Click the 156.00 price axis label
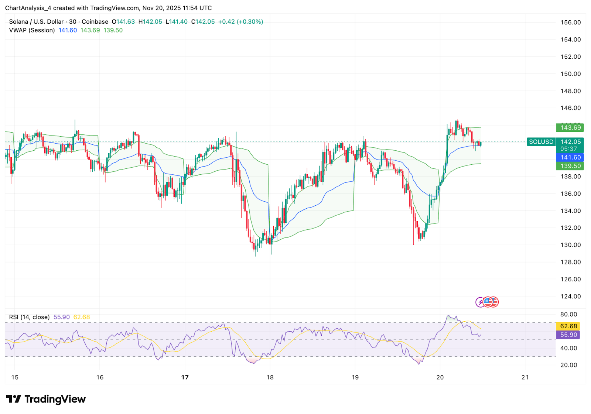This screenshot has height=414, width=591. click(570, 23)
